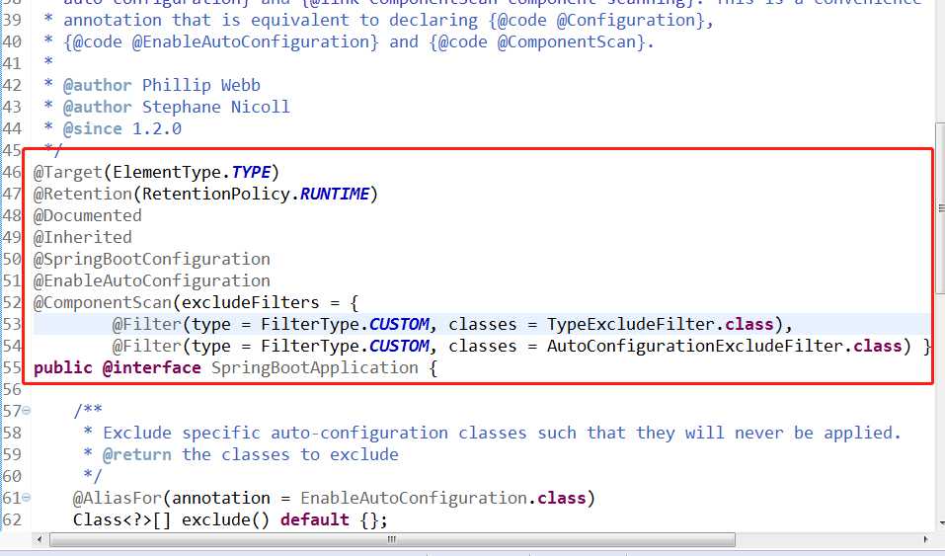945x556 pixels.
Task: Click the @interface keyword
Action: click(152, 367)
